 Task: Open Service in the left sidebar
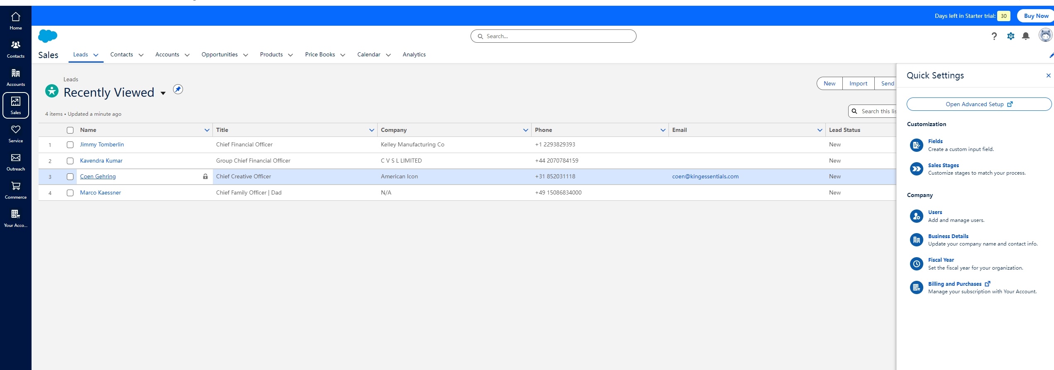[x=16, y=134]
